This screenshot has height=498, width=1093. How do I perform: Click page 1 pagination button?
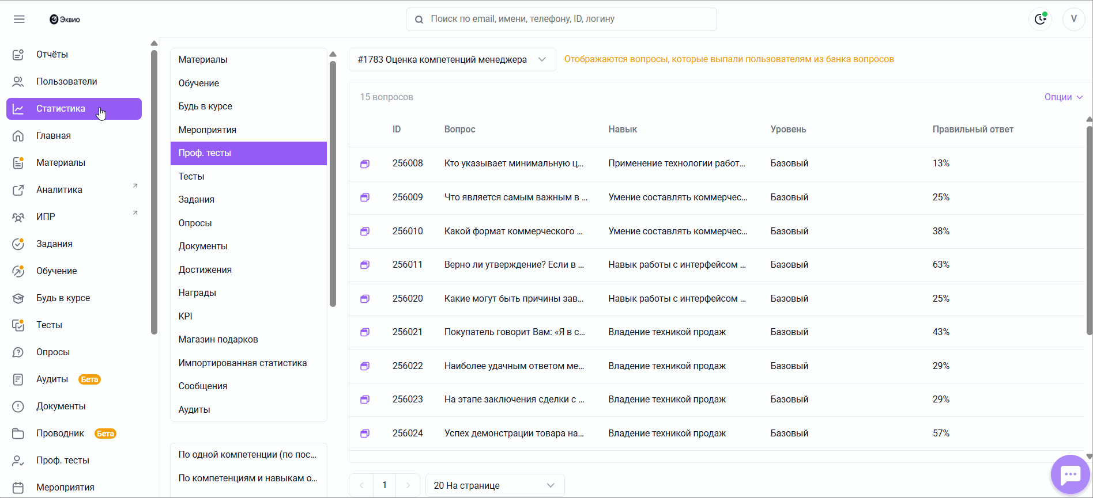point(385,485)
